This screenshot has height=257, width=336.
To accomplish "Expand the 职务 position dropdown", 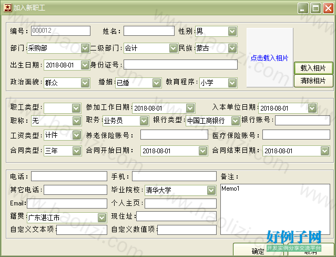I will [x=144, y=121].
